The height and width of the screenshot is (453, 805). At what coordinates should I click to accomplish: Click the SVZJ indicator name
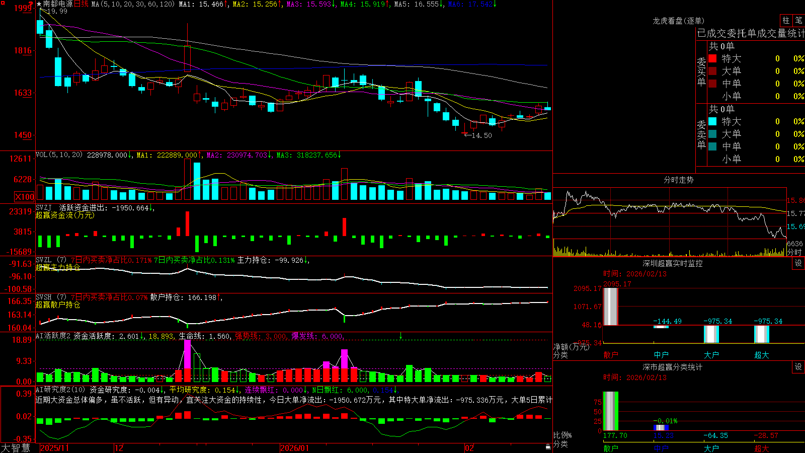pyautogui.click(x=43, y=207)
